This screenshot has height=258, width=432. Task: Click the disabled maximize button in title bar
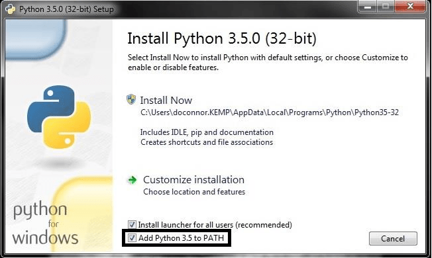click(386, 7)
